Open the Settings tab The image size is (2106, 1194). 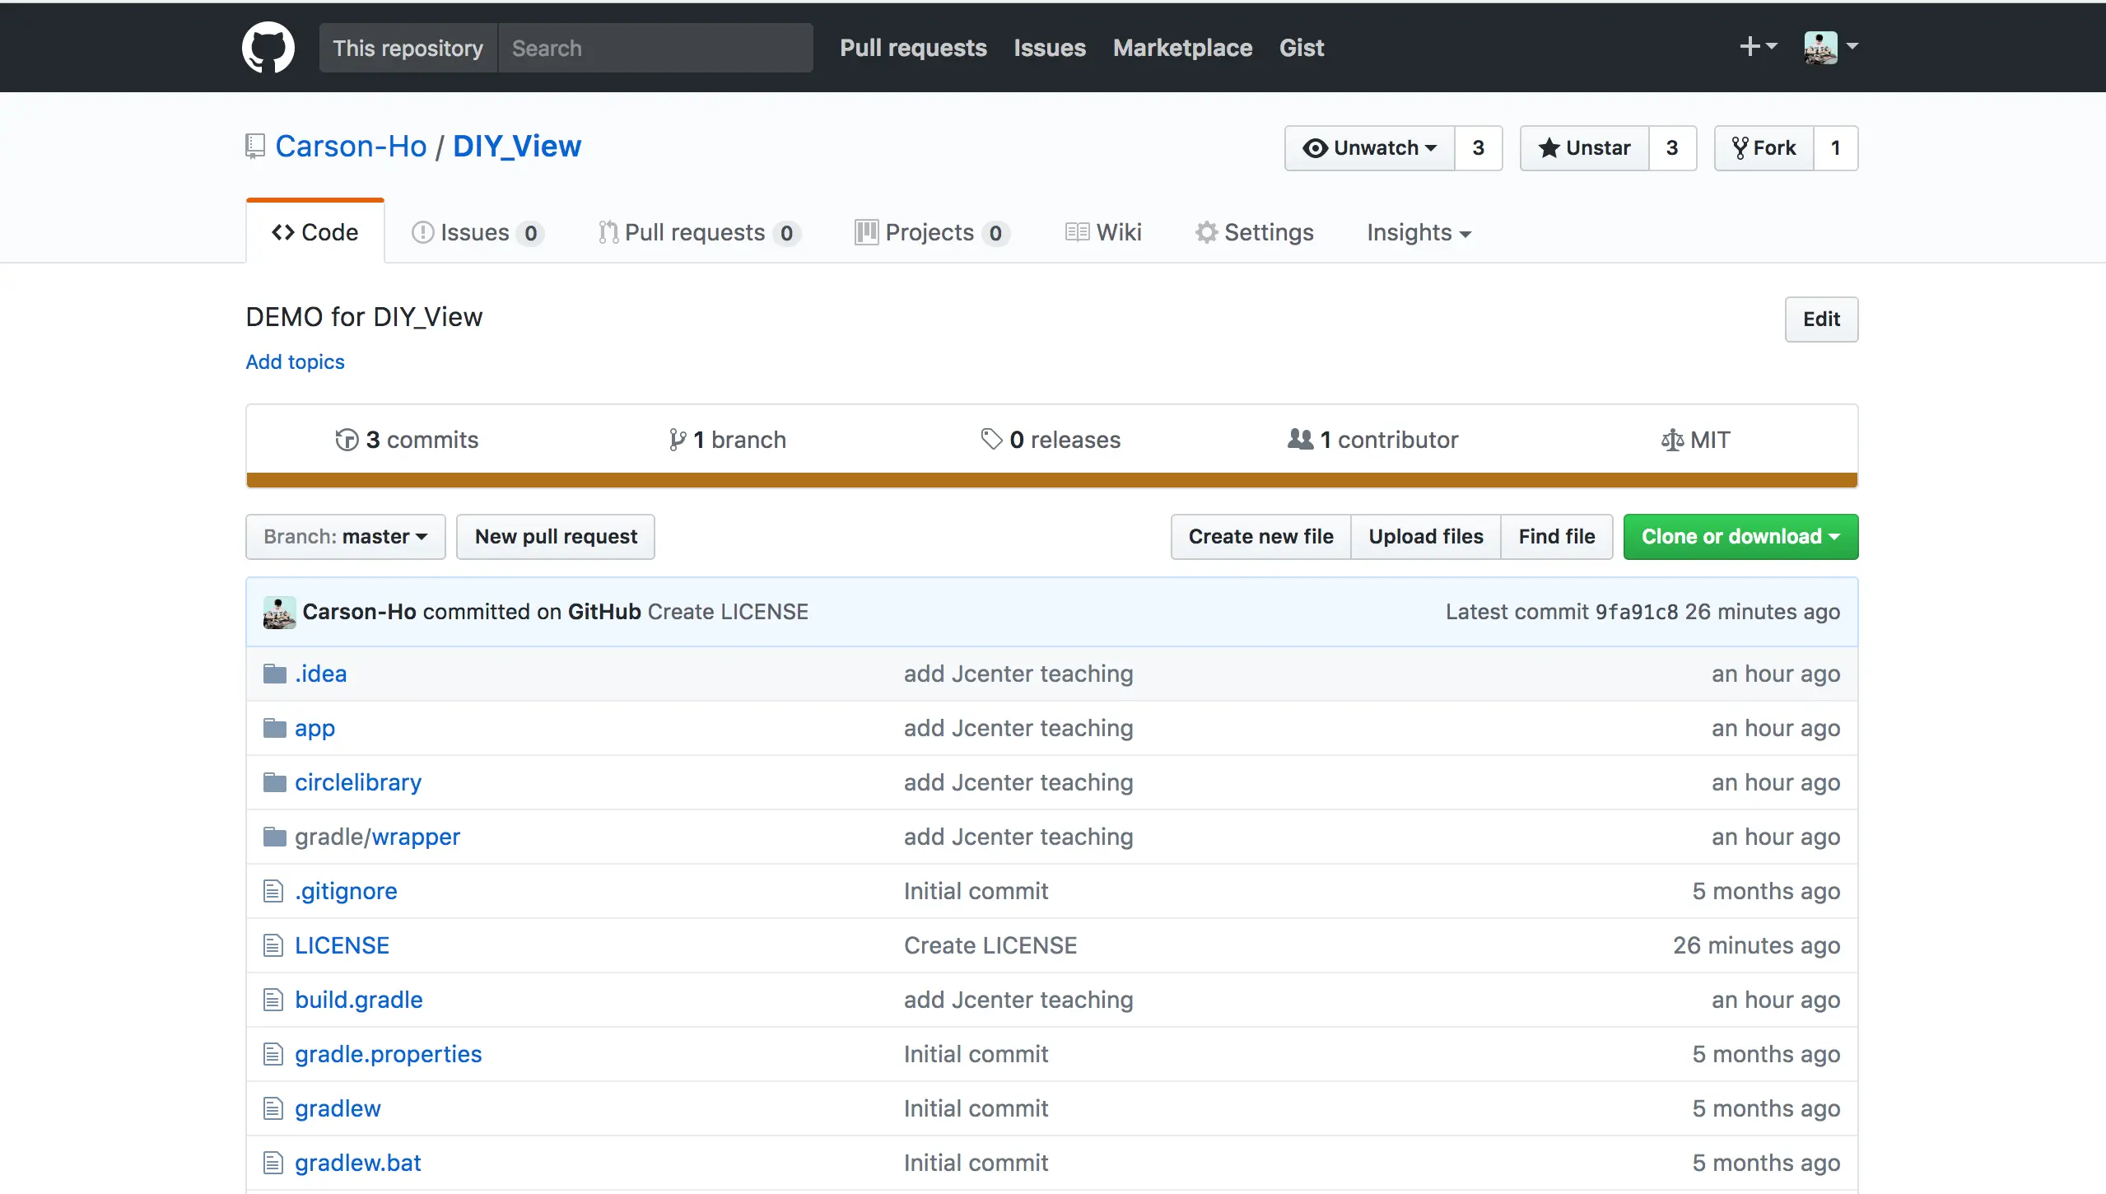click(x=1254, y=233)
